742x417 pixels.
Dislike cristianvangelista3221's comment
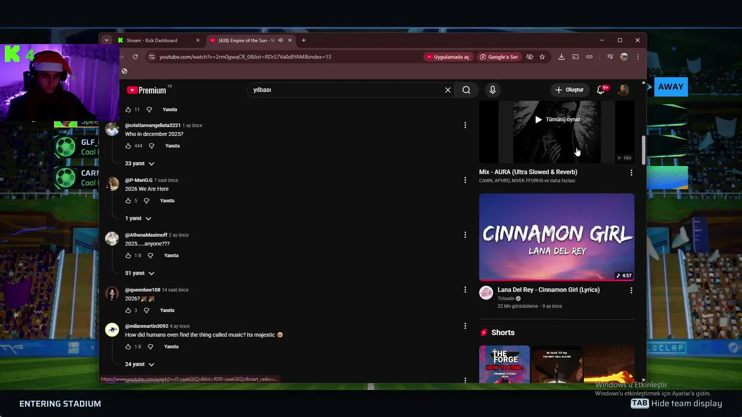(x=151, y=146)
